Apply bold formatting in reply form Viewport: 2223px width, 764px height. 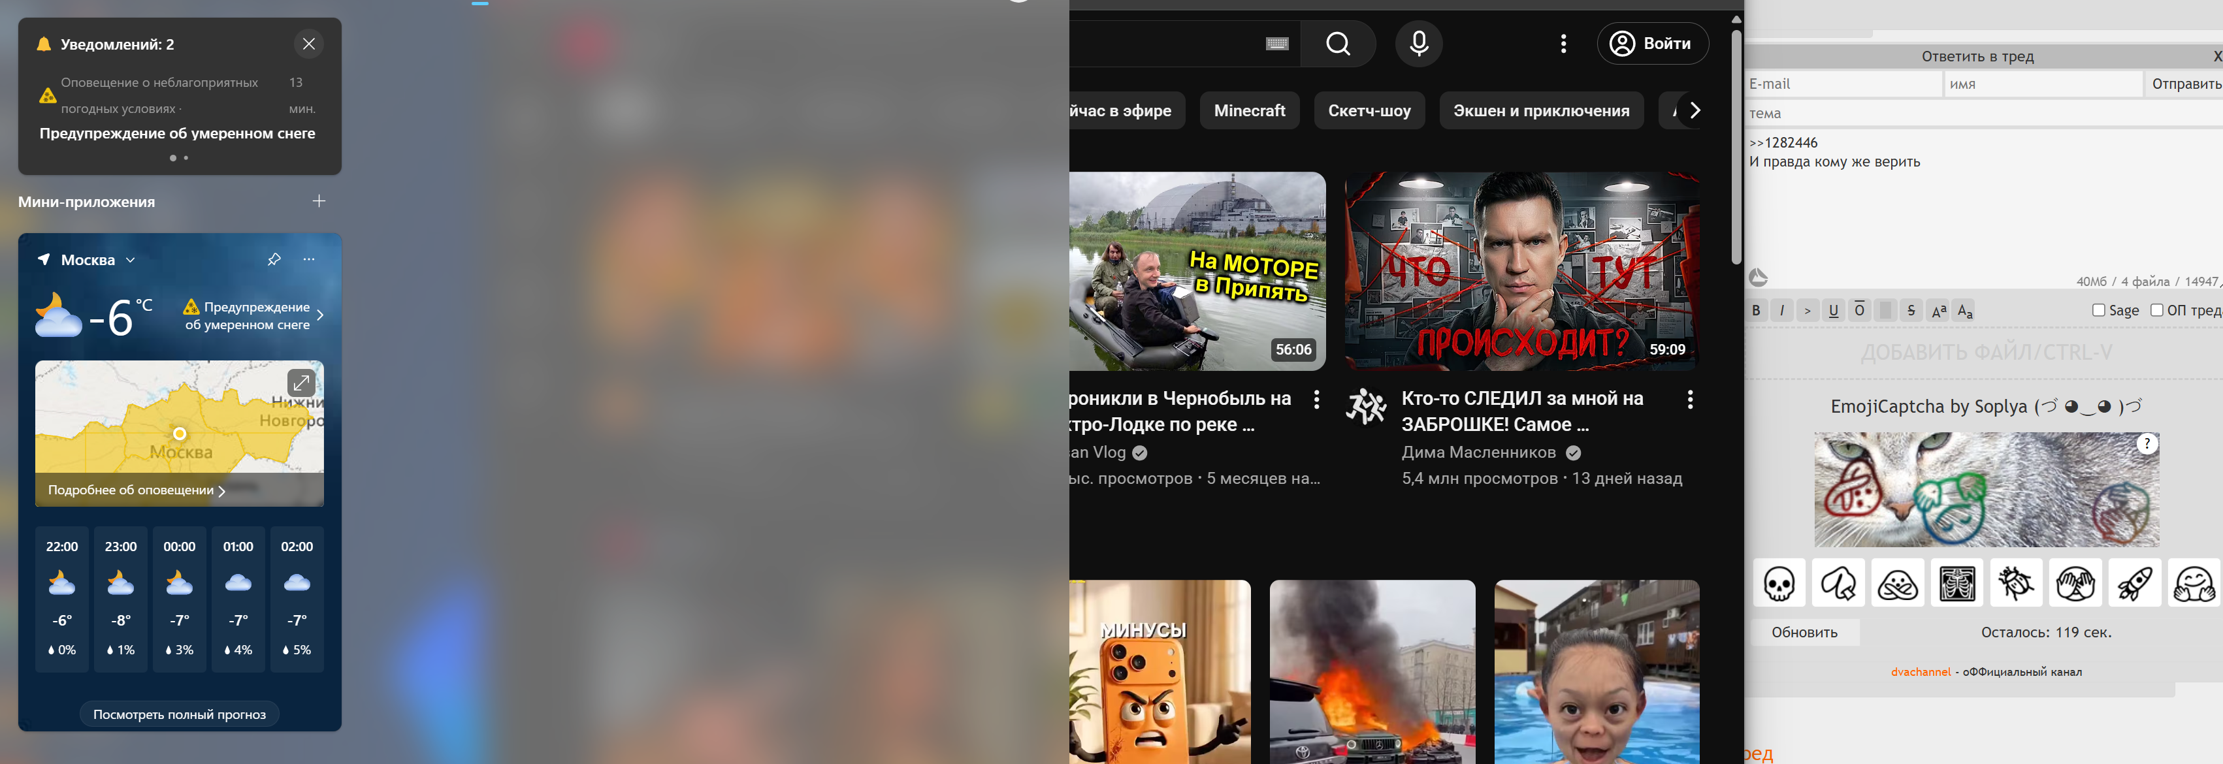point(1755,310)
